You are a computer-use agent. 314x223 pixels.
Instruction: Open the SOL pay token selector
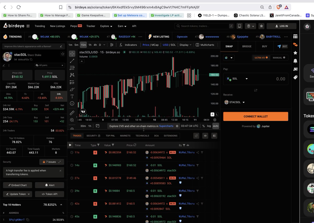click(x=237, y=79)
